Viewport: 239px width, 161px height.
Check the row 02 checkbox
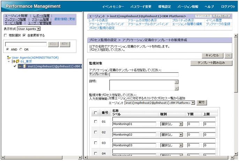coord(96,132)
